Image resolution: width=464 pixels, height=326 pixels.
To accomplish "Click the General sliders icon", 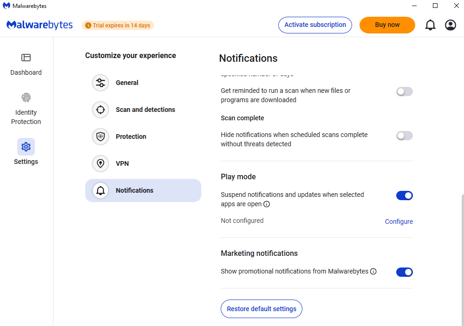I will click(101, 83).
